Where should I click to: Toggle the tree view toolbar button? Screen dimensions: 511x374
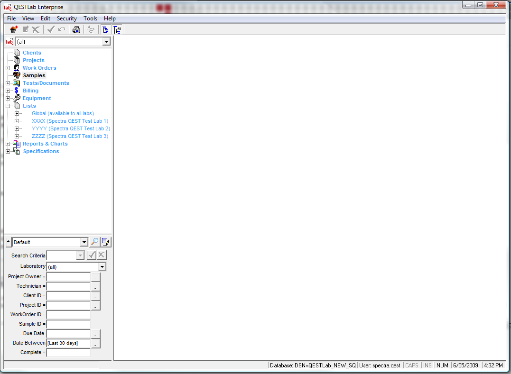pyautogui.click(x=105, y=29)
